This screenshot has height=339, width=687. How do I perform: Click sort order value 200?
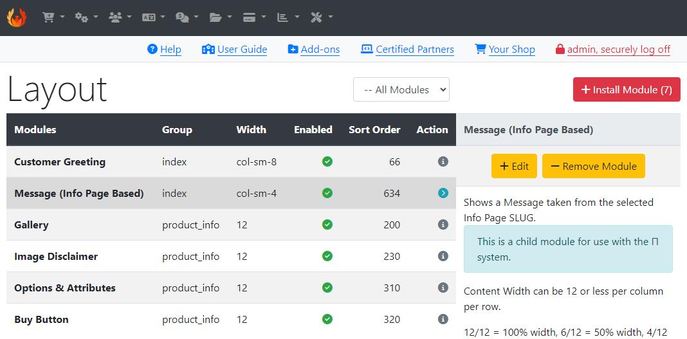[392, 224]
